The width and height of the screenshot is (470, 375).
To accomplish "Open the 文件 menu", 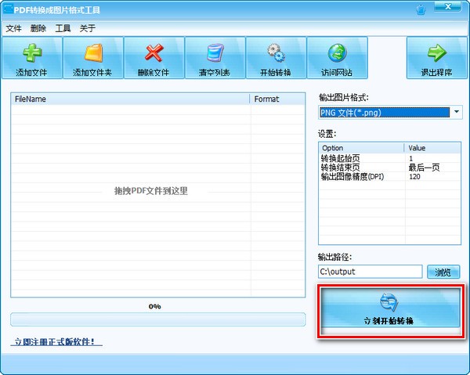I will [x=14, y=28].
